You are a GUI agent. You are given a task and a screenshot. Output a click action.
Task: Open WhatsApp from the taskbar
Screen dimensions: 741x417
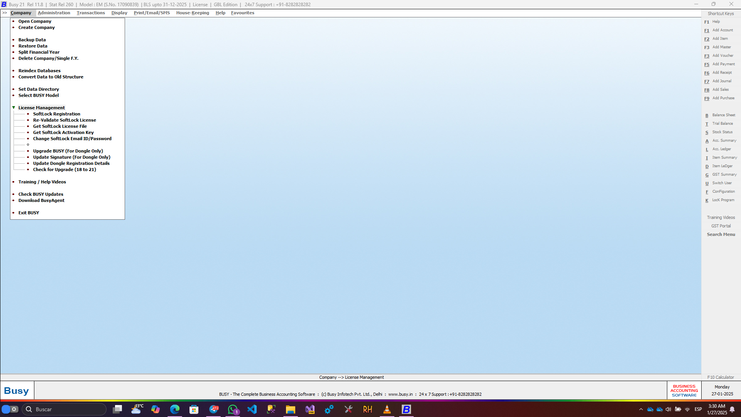click(x=233, y=409)
